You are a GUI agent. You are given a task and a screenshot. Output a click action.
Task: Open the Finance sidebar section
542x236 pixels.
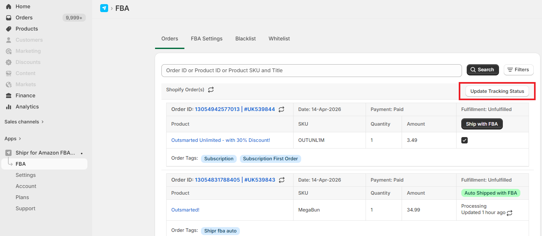pyautogui.click(x=25, y=96)
